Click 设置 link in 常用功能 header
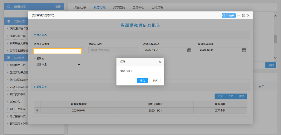This screenshot has width=281, height=135. (x=58, y=7)
